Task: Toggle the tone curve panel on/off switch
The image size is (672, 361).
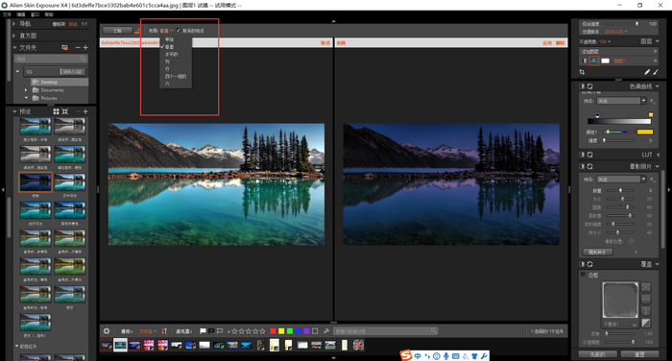Action: 582,86
